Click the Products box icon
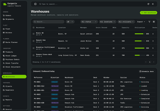This screenshot has width=160, height=111. pyautogui.click(x=4, y=52)
